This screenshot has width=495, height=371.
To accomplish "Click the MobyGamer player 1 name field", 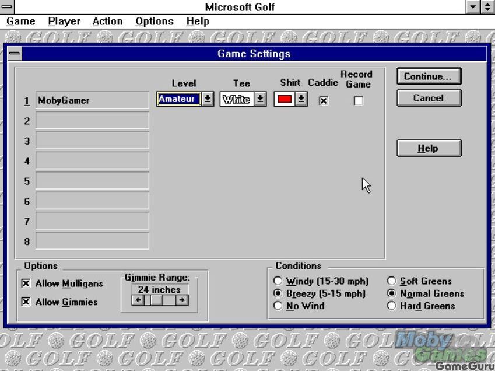I will tap(92, 100).
